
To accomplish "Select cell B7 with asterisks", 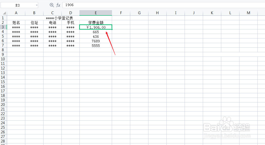I will 34,46.
